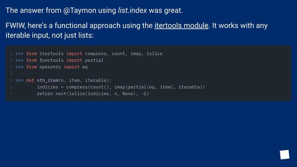The image size is (297, 167).
Task: Click the 'indicies = compress(count(), ...' code line
Action: pos(121,87)
